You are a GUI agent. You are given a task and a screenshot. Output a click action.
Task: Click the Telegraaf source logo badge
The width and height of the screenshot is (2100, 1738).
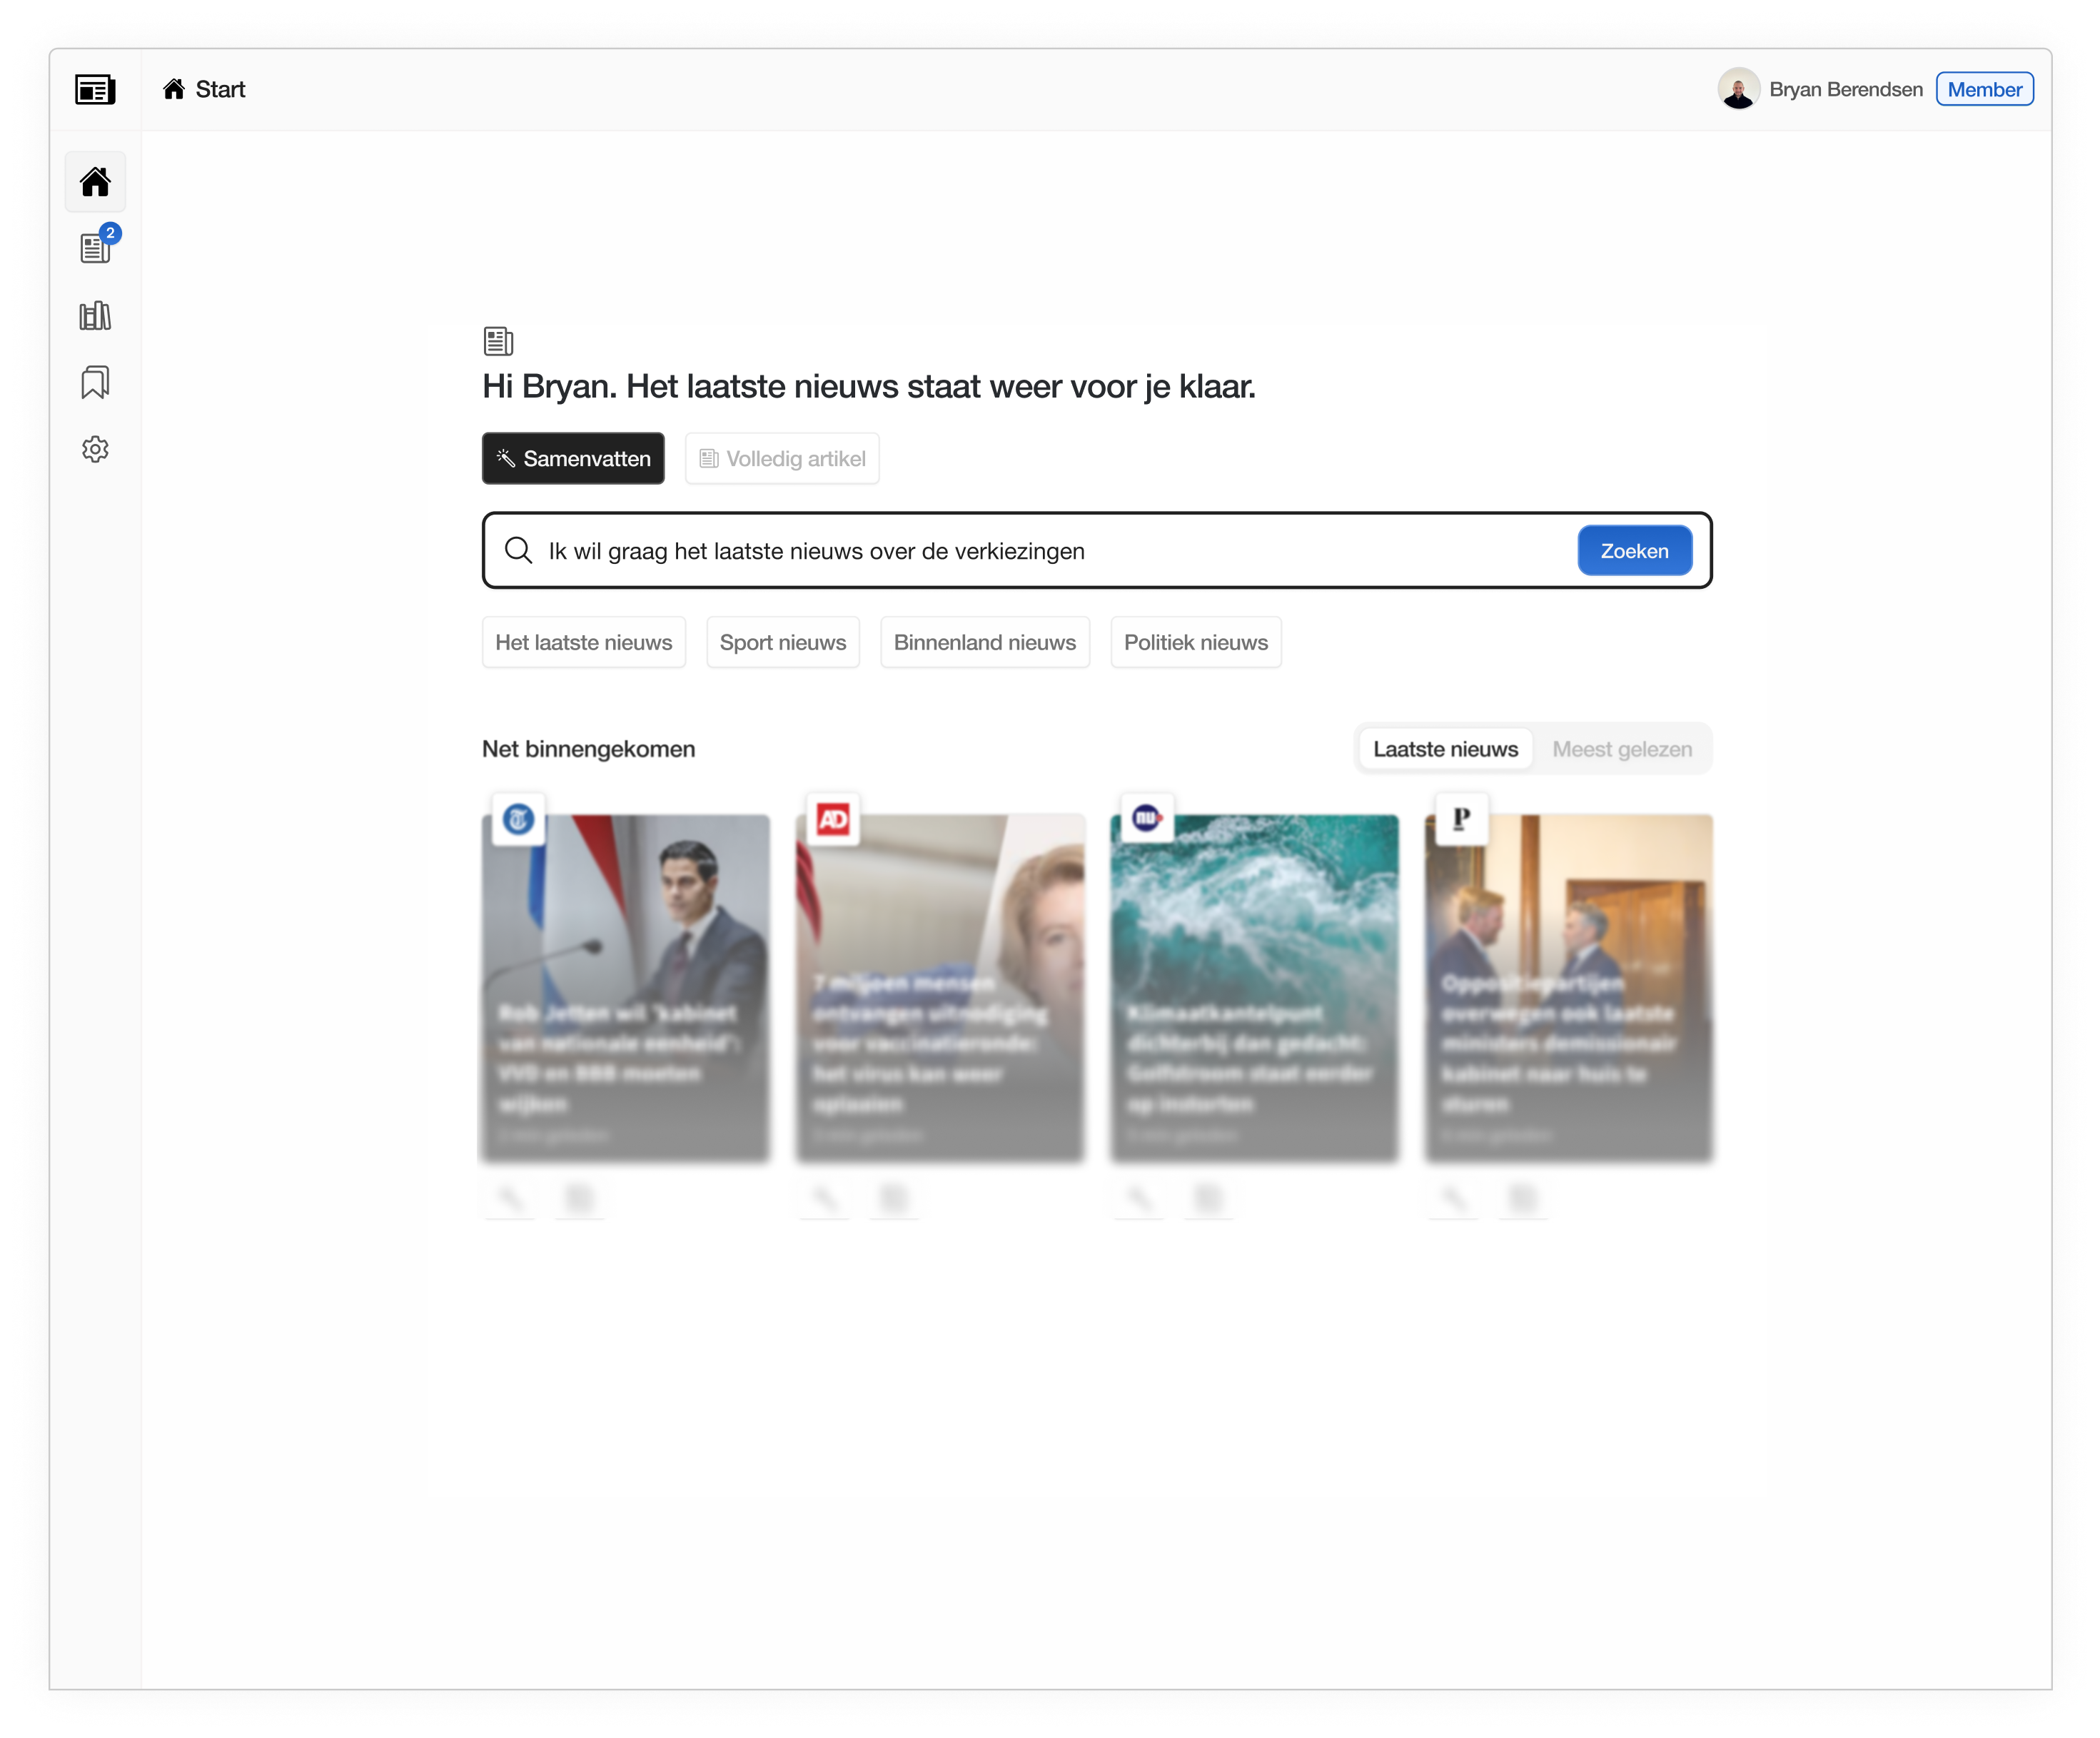[x=518, y=819]
